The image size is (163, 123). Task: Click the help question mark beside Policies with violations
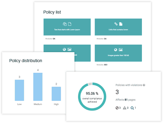[144, 85]
